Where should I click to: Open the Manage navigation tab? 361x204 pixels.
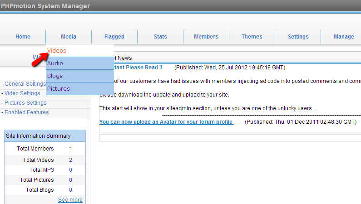(x=344, y=37)
